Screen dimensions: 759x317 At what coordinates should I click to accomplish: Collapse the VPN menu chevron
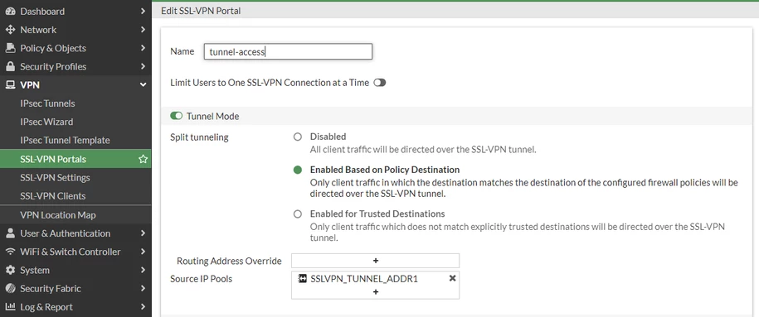click(143, 85)
